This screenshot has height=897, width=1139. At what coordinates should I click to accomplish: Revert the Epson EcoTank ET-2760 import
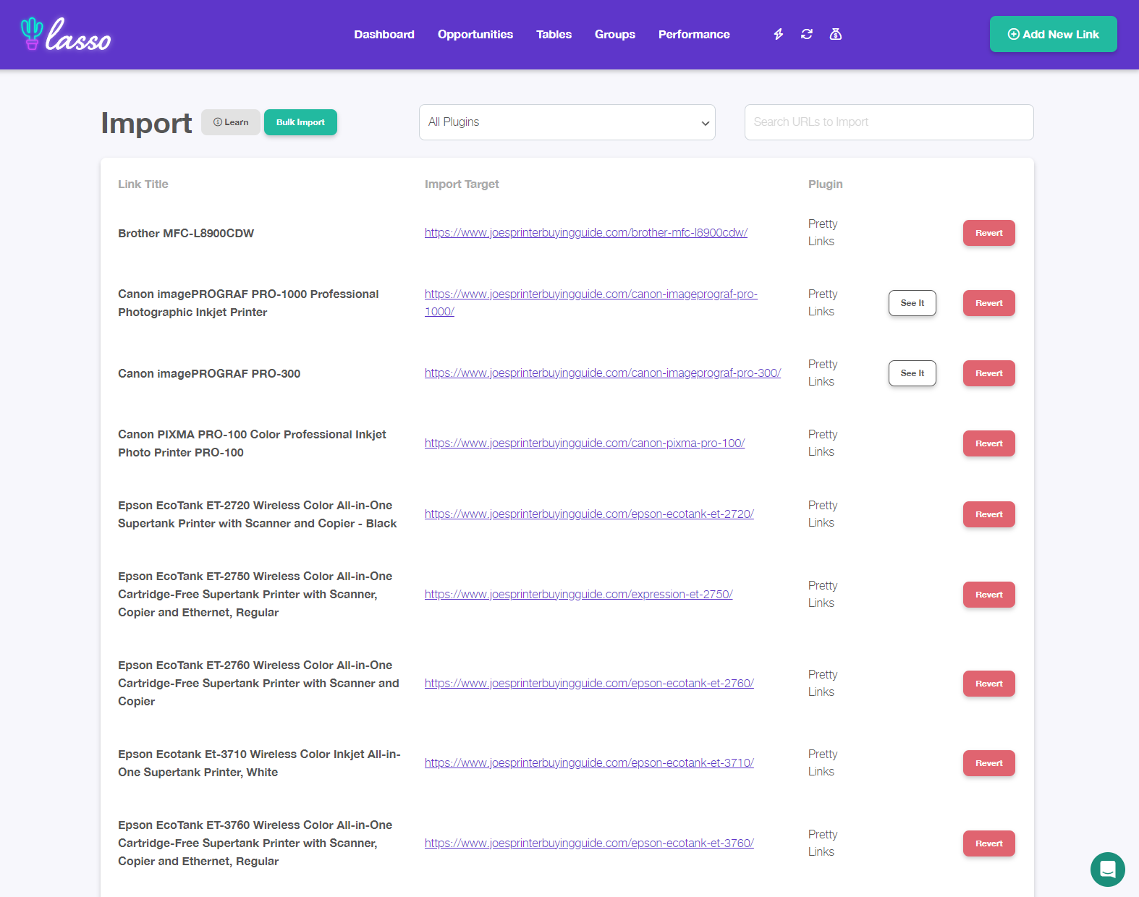pos(988,684)
